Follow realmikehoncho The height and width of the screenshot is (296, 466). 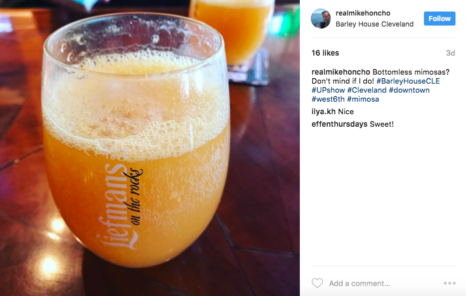(x=439, y=19)
